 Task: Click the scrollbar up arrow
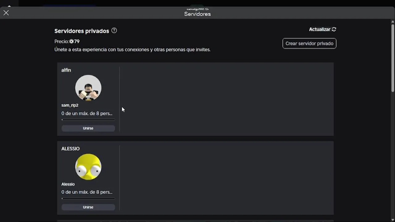point(393,21)
